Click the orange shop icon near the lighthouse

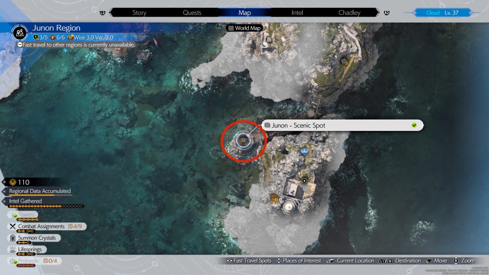(275, 198)
